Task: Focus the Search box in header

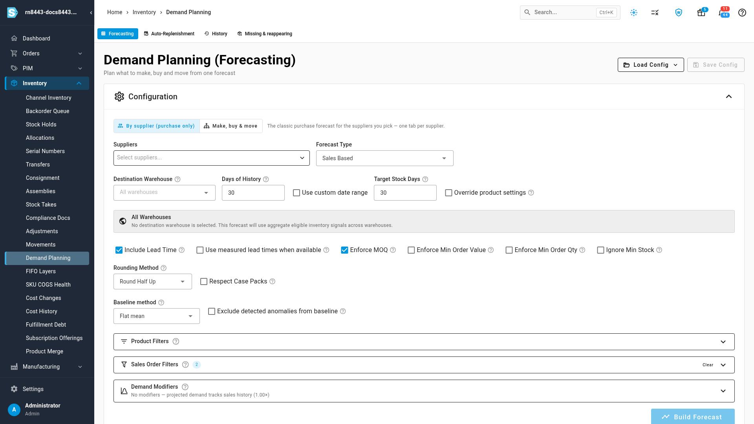Action: tap(570, 13)
